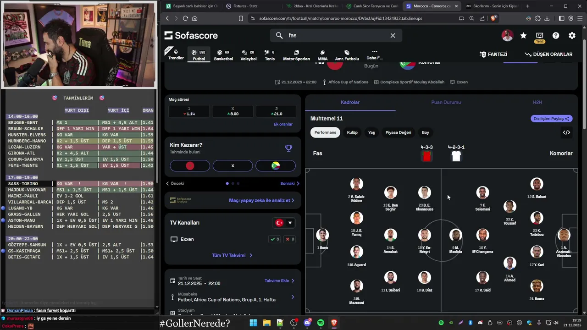Reload the page in browser
The height and width of the screenshot is (330, 587).
click(185, 18)
